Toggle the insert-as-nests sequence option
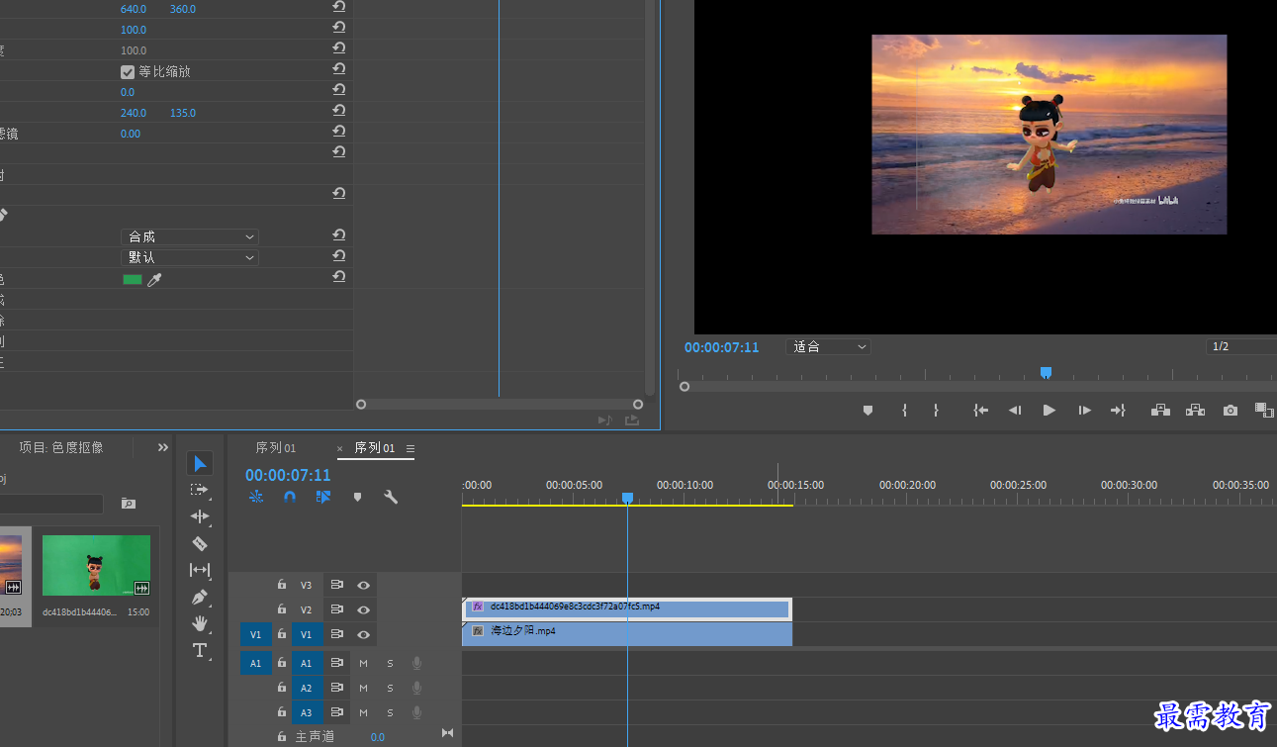The image size is (1277, 747). [256, 497]
